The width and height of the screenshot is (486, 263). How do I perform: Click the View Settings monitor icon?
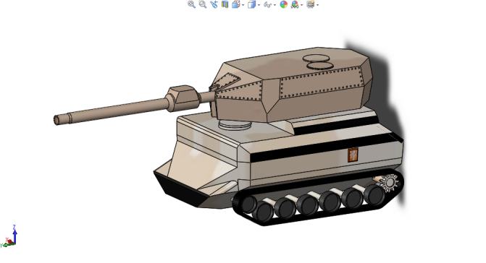click(311, 4)
